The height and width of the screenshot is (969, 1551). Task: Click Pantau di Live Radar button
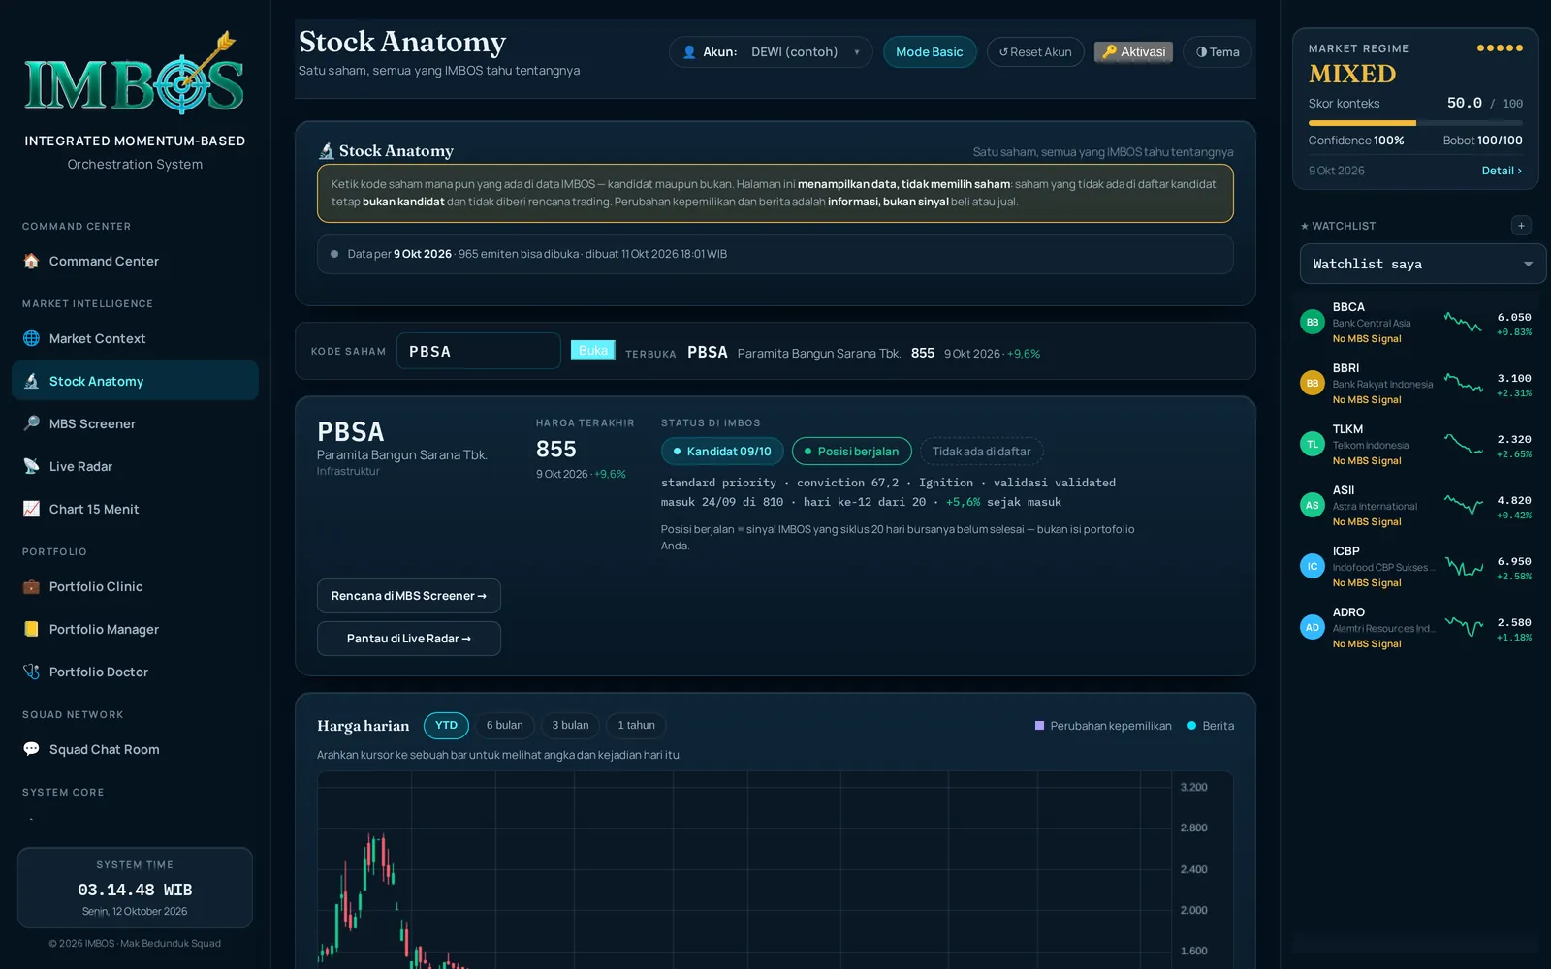tap(409, 639)
